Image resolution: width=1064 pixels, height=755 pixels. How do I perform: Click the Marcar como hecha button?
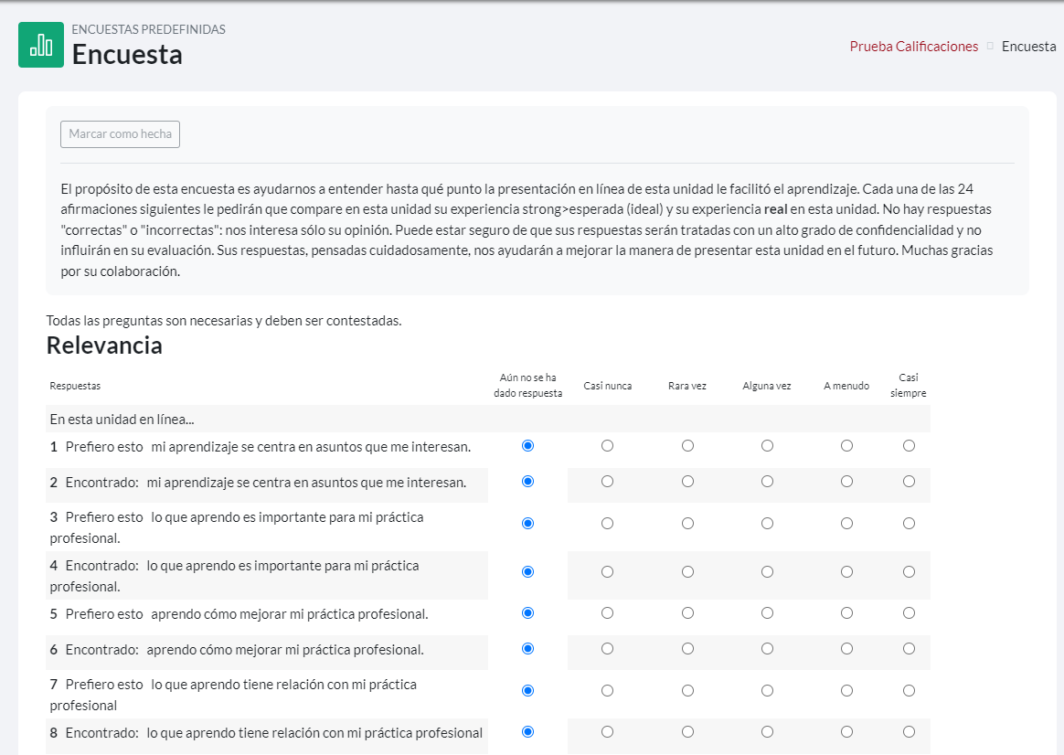pyautogui.click(x=120, y=134)
